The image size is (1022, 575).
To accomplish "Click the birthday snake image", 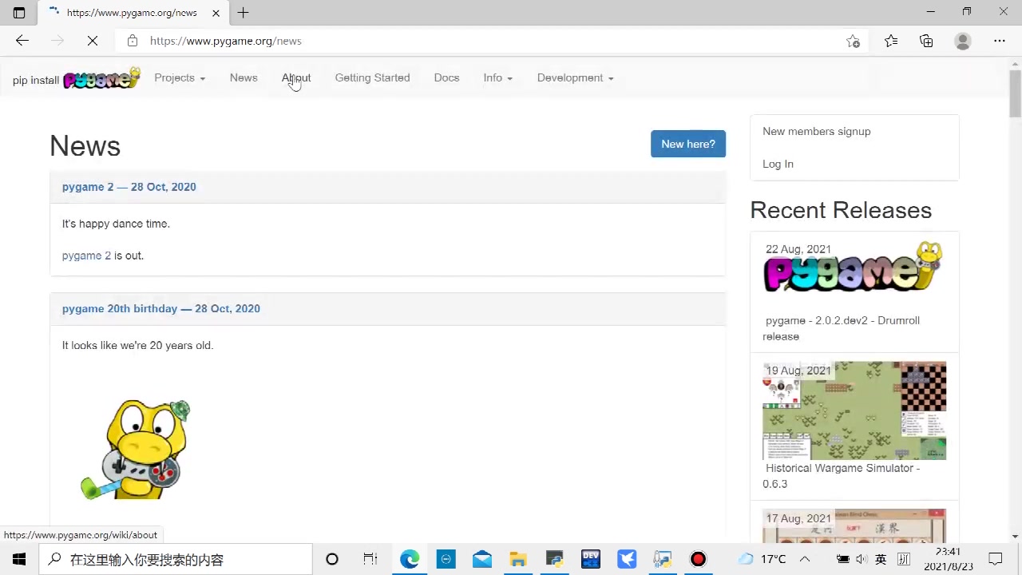I will point(136,449).
